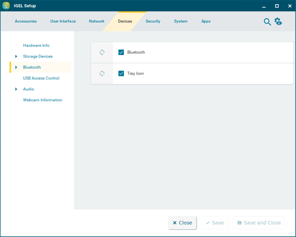
Task: Open the Security tab
Action: [153, 21]
